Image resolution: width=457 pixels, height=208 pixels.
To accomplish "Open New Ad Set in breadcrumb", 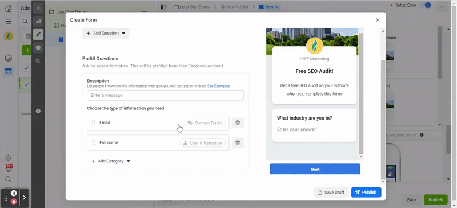I will pyautogui.click(x=234, y=7).
